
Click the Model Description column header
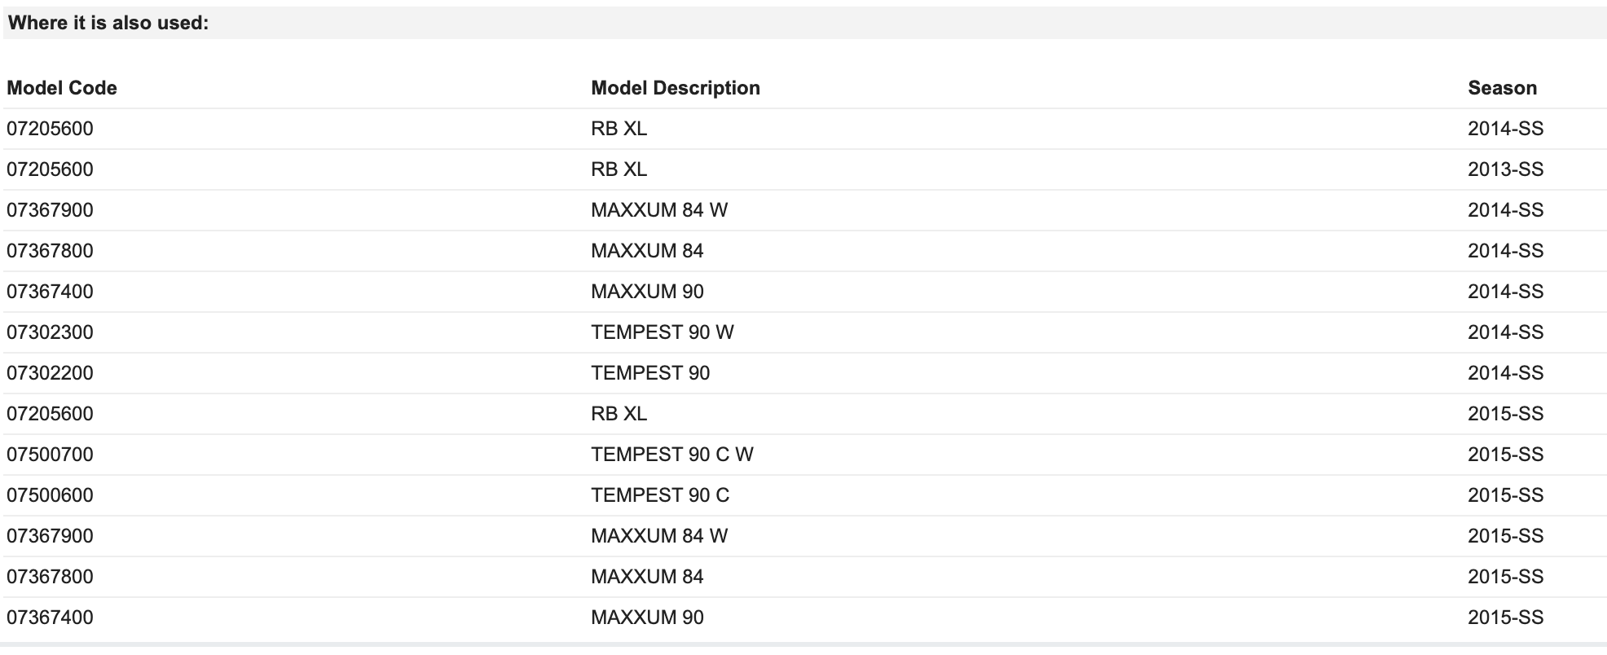[x=676, y=88]
